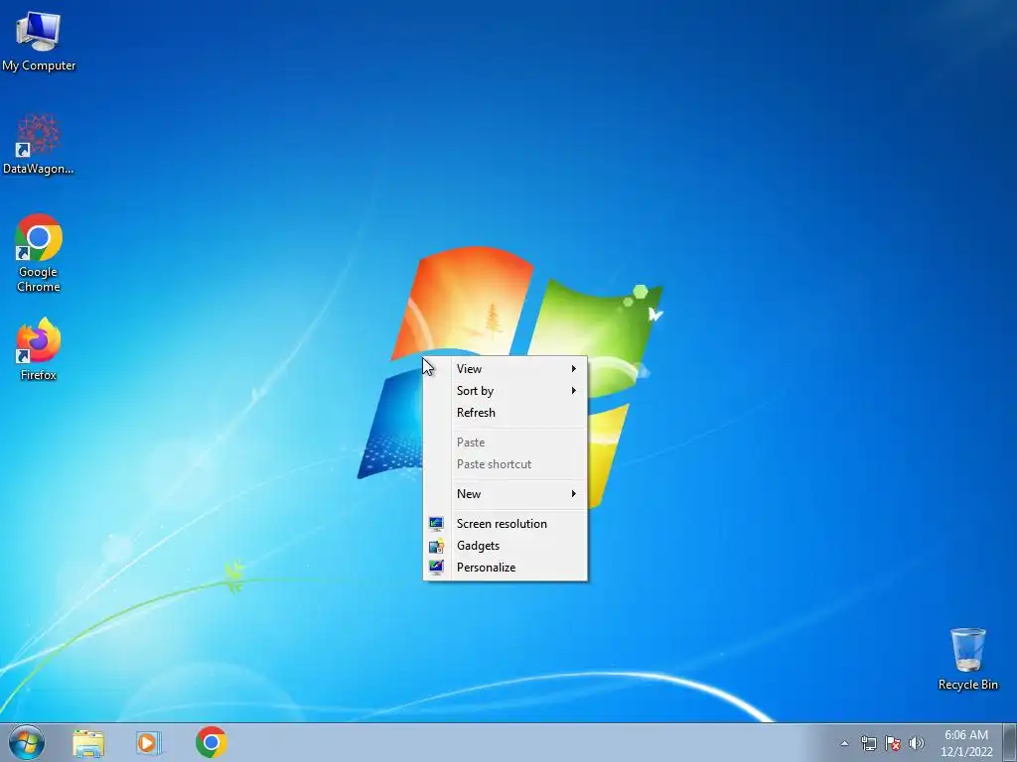Choose Personalize in the context menu
This screenshot has width=1017, height=762.
506,568
